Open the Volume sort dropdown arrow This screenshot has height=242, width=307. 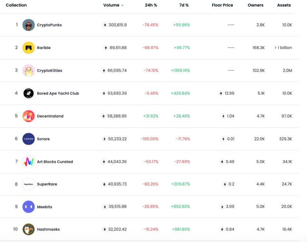tap(123, 5)
